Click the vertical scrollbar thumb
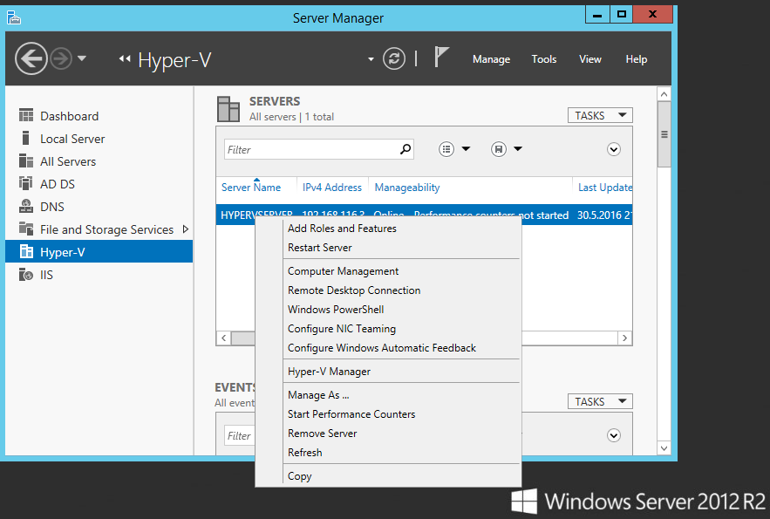Viewport: 770px width, 519px height. click(664, 134)
